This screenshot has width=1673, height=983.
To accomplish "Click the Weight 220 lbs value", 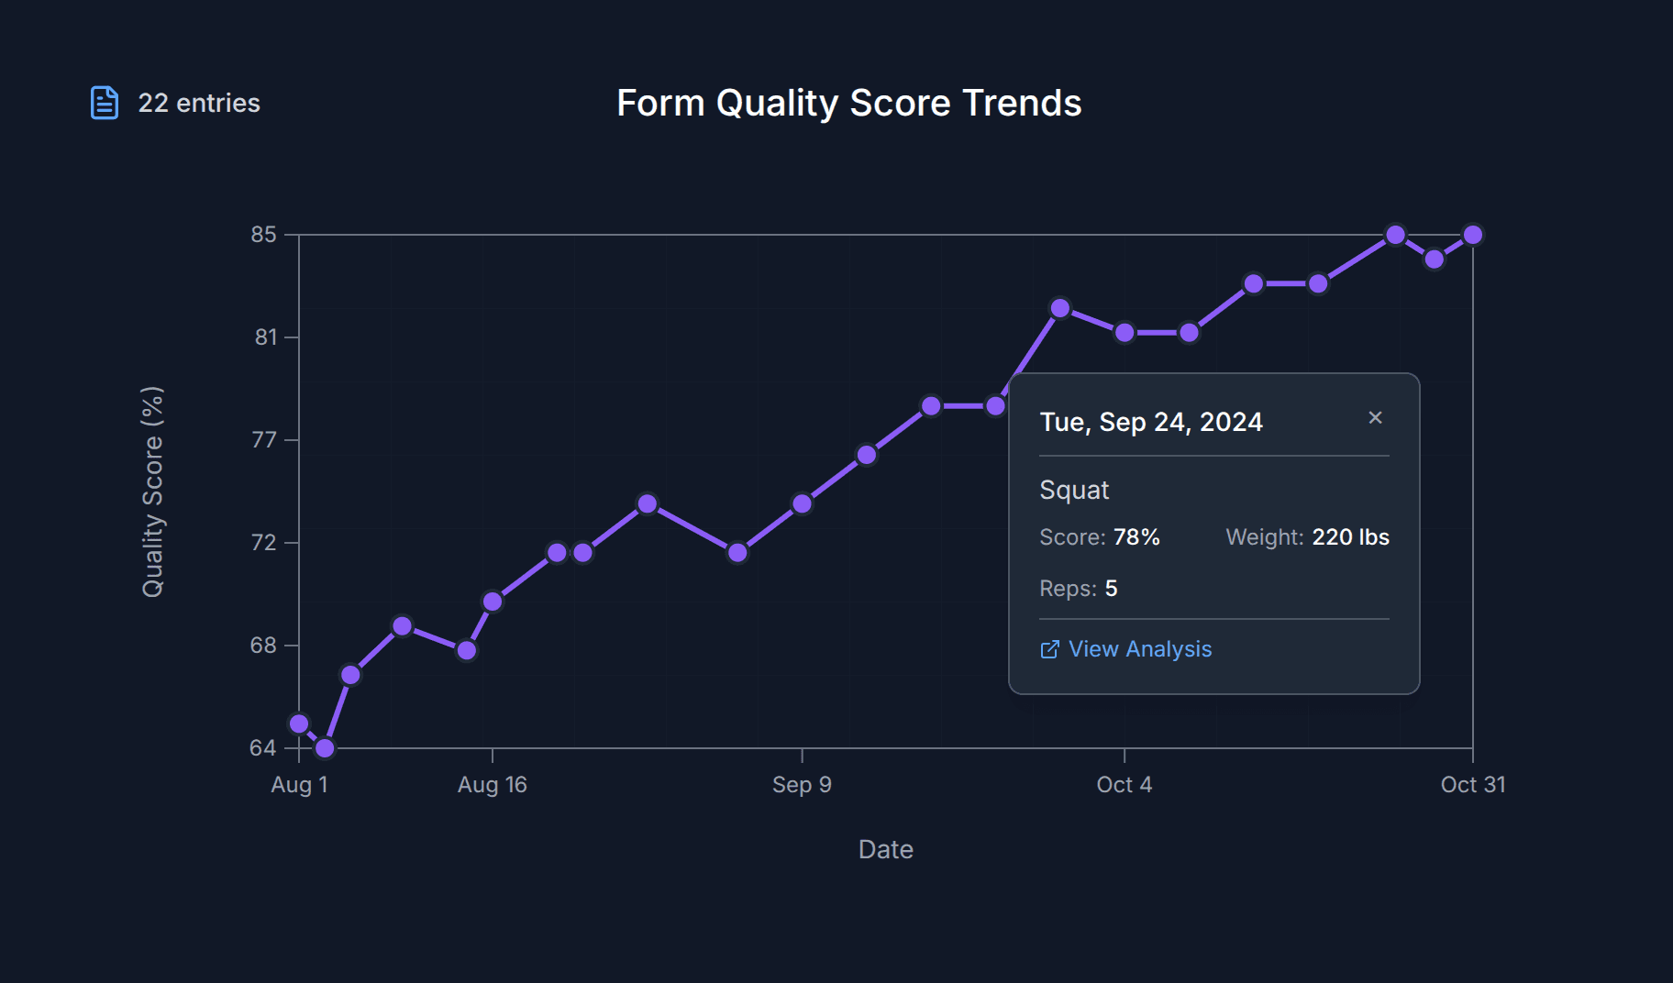I will [x=1350, y=537].
